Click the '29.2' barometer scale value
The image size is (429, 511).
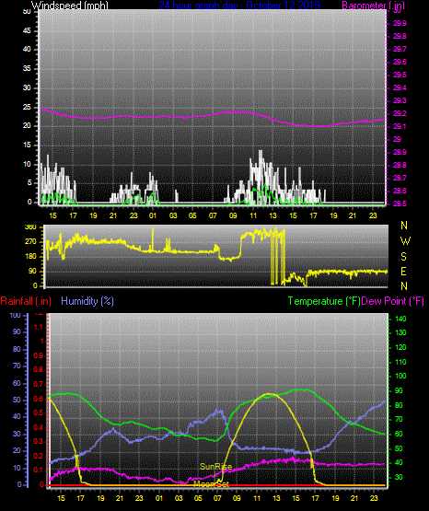400,113
